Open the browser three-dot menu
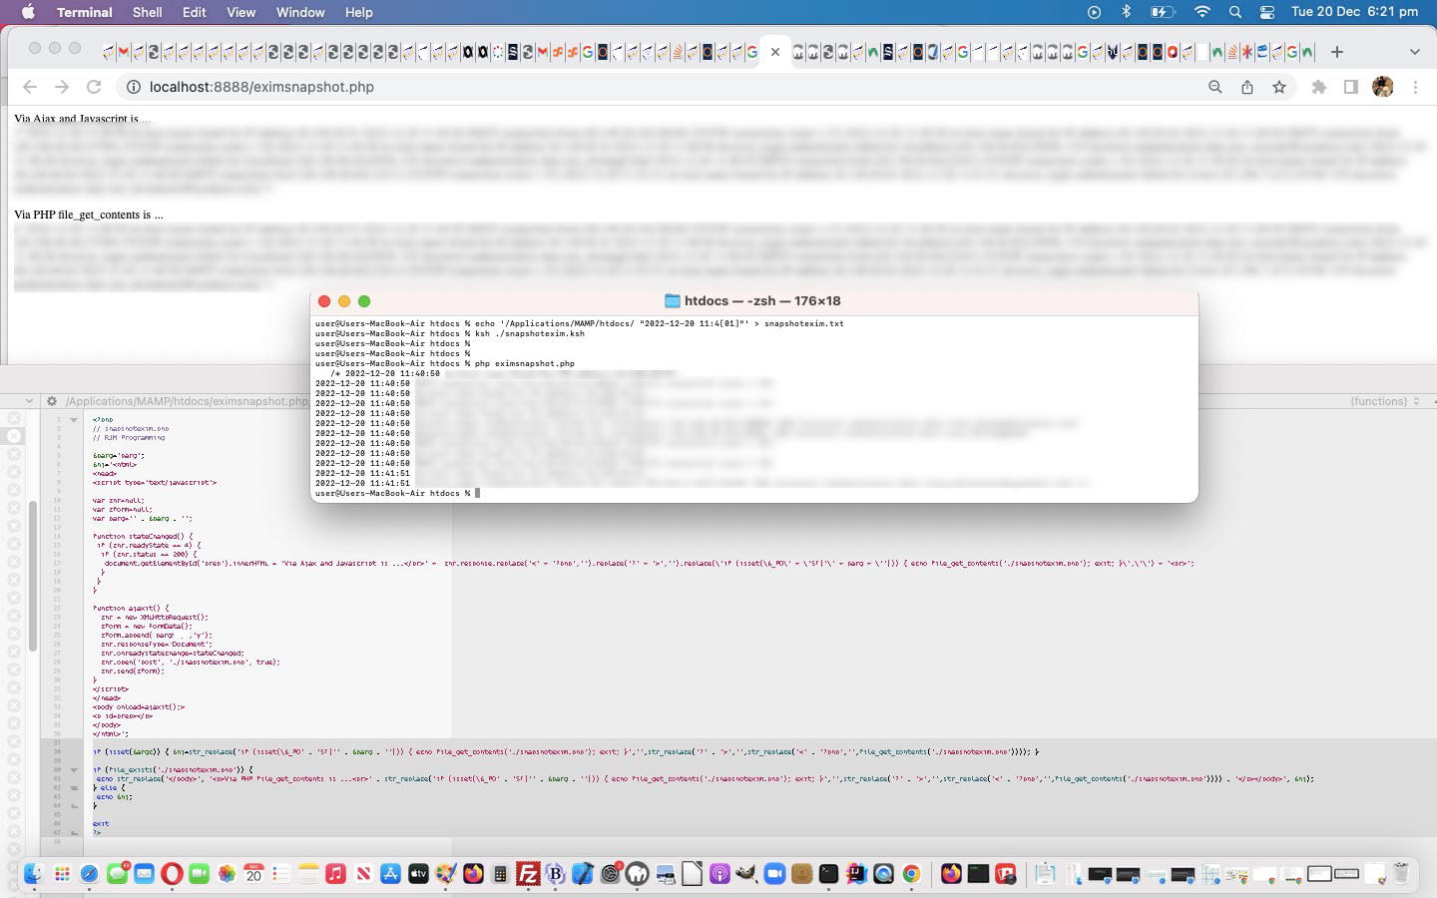The width and height of the screenshot is (1437, 898). click(x=1415, y=87)
